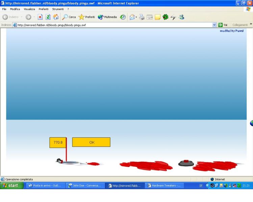Switch to Posta in arrivo Outlook taskbar item
This screenshot has height=202, width=253.
(45, 186)
